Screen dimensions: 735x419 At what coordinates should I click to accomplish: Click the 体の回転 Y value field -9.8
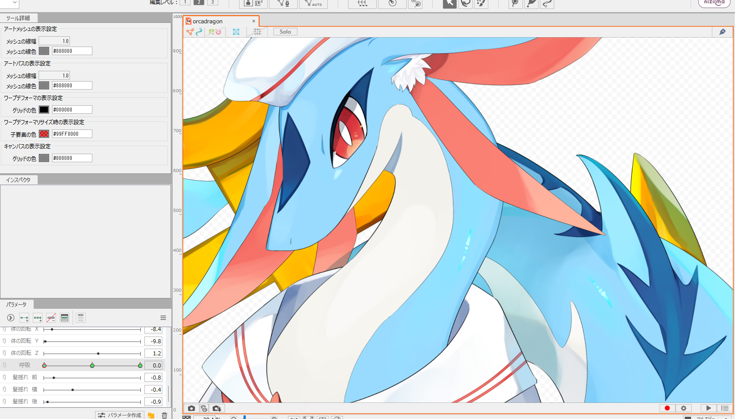pos(153,341)
